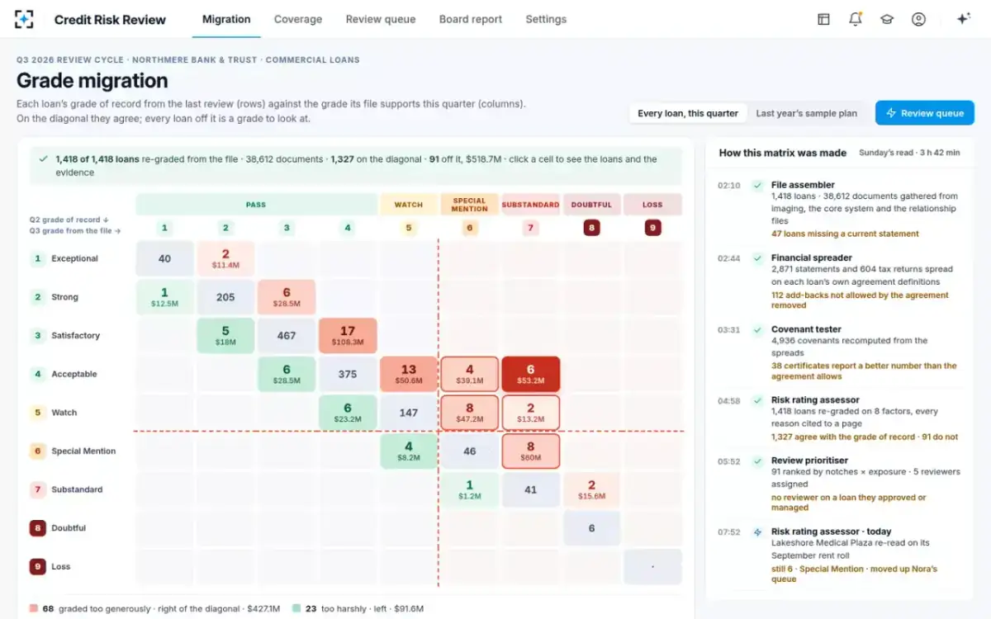Open the layout panel icon in header
Viewport: 991px width, 619px height.
point(823,19)
